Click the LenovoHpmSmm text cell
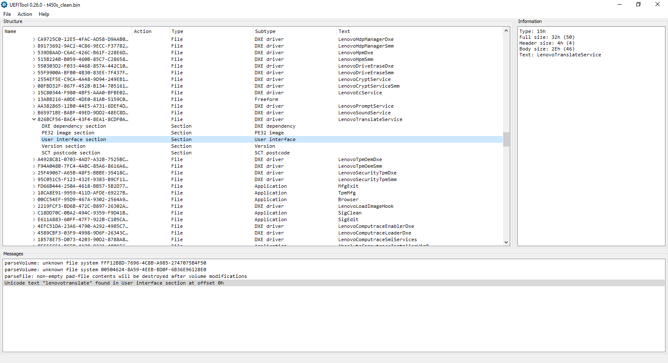This screenshot has height=363, width=668. pos(356,59)
